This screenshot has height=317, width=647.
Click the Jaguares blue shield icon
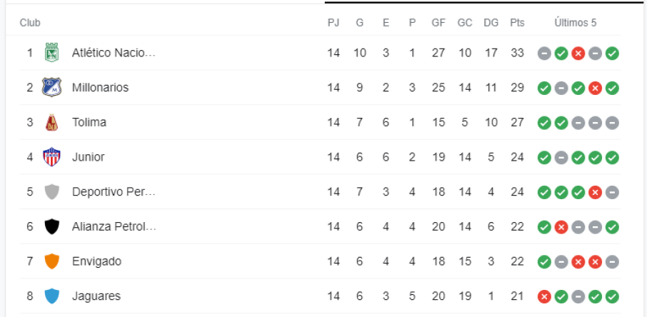click(52, 296)
